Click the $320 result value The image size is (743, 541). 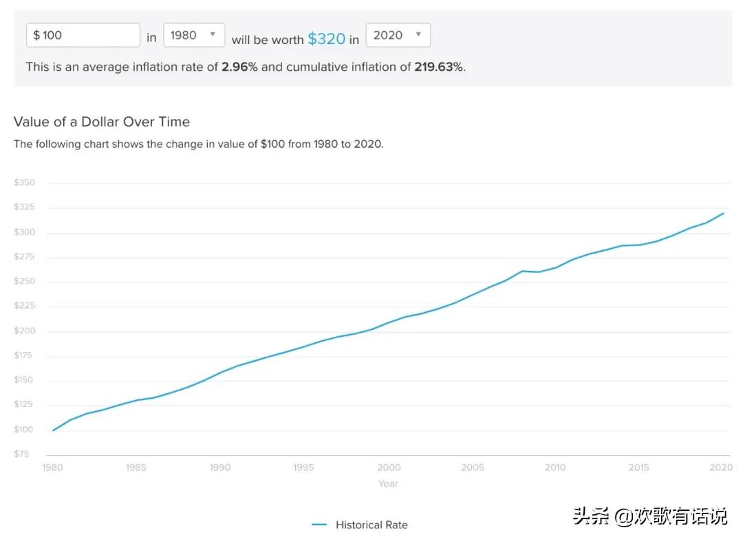326,38
